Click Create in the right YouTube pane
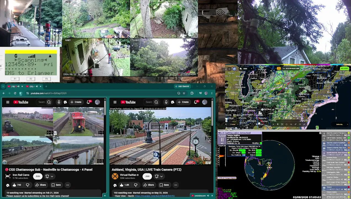 183,102
